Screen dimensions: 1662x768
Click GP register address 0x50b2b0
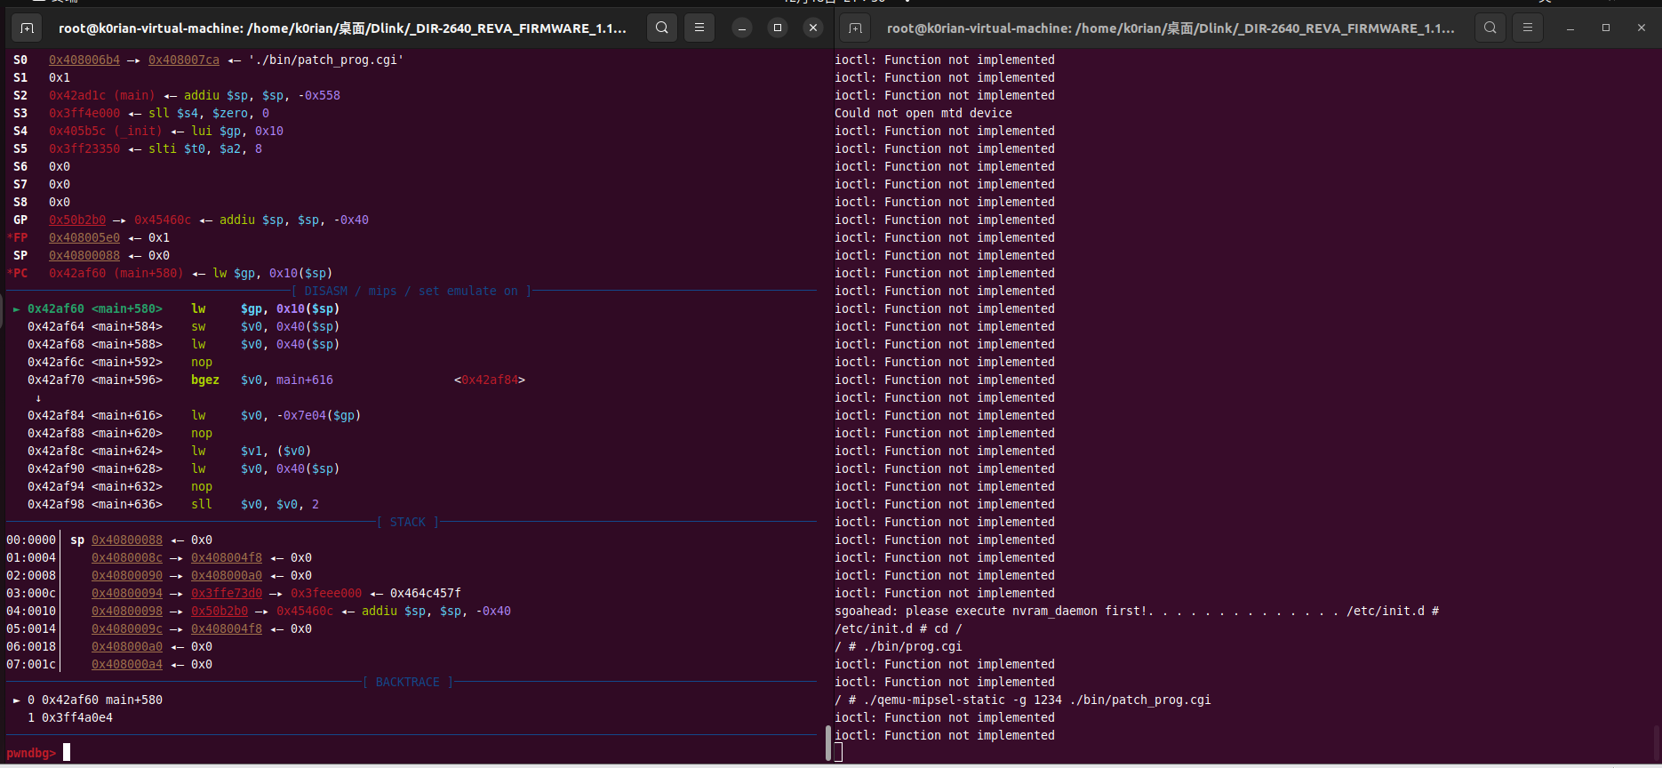[77, 220]
